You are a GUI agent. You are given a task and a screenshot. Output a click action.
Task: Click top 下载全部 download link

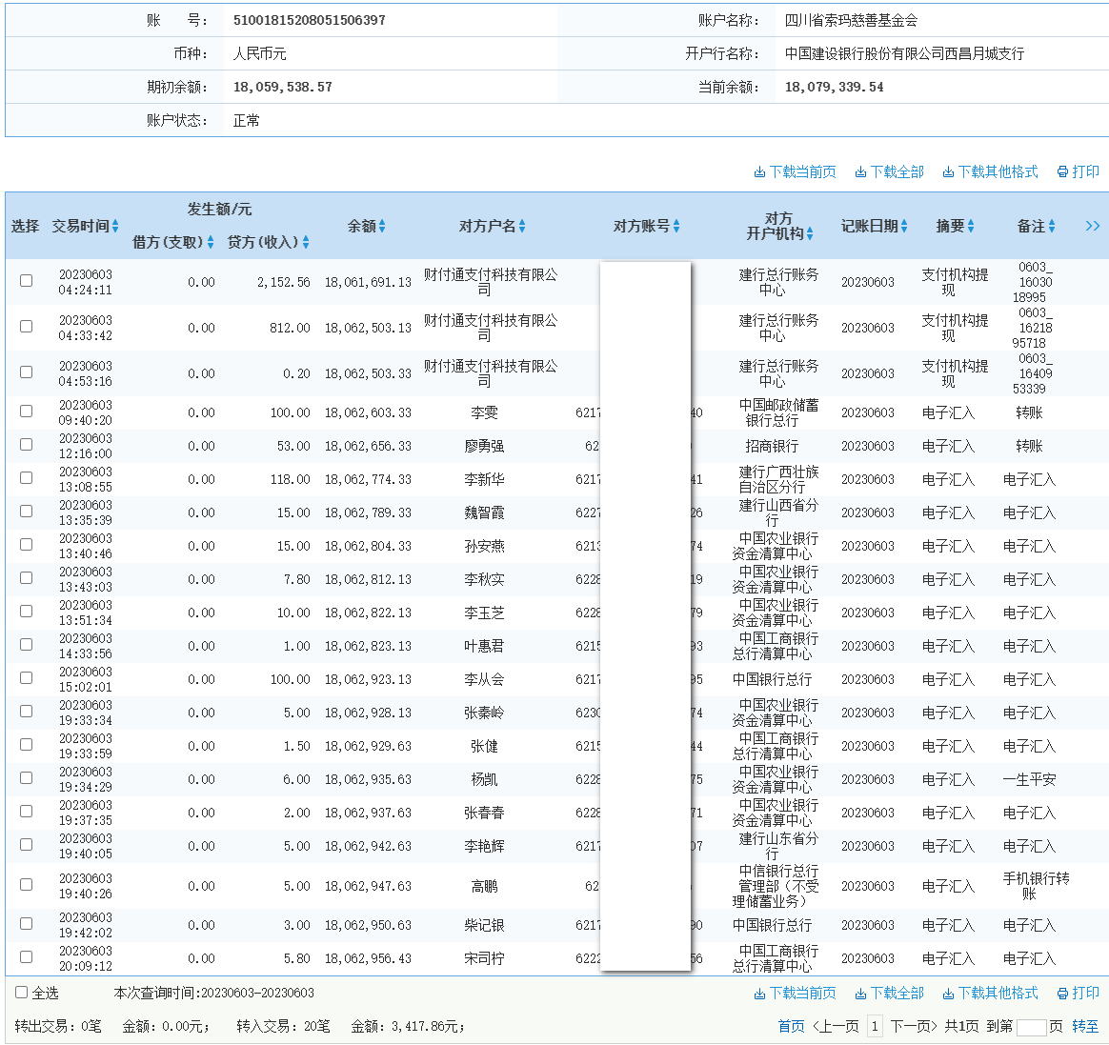pos(889,171)
